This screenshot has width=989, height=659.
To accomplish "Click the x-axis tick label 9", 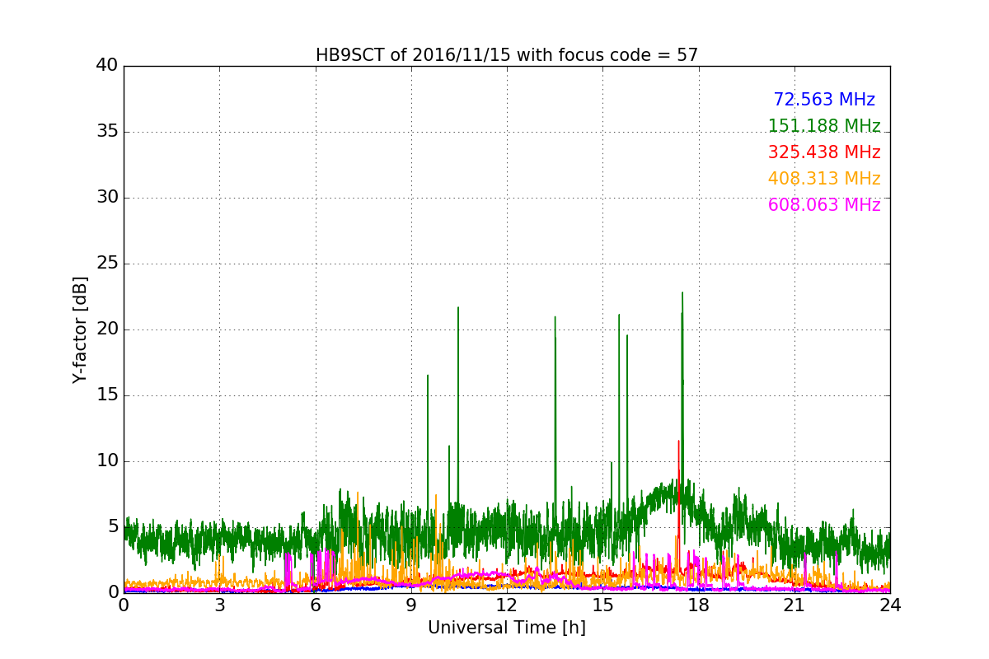I will 411,605.
